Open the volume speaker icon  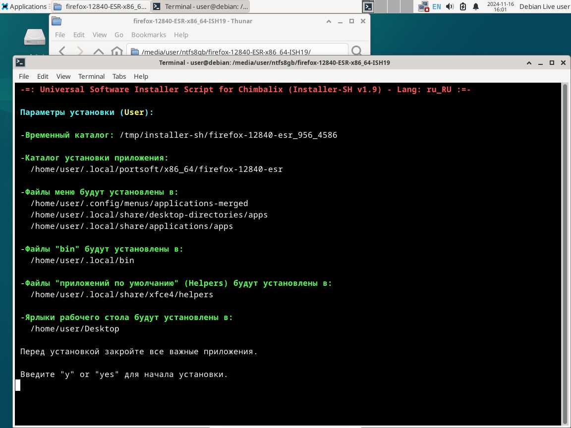click(450, 6)
